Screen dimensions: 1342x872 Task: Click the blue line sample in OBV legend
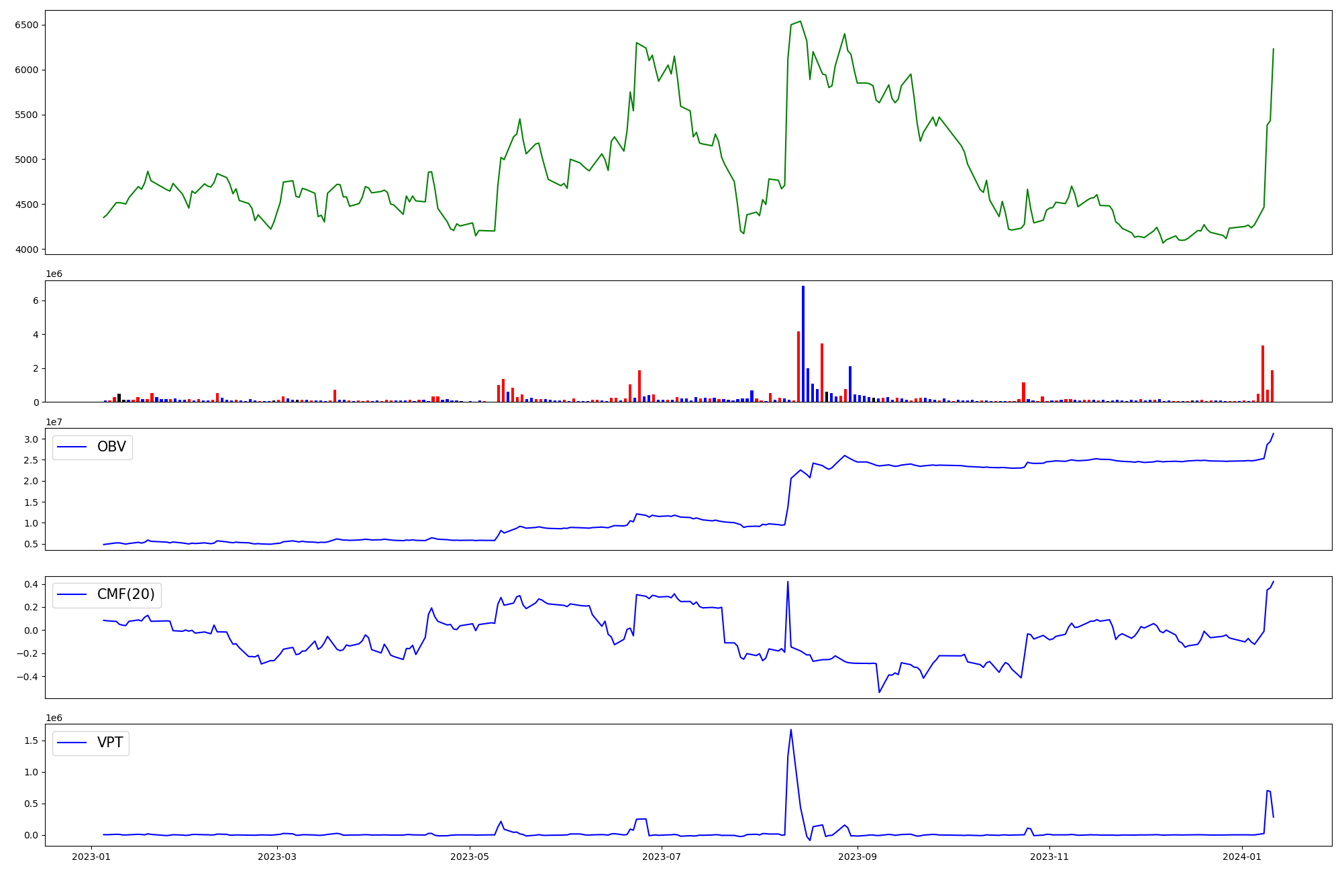(x=72, y=447)
